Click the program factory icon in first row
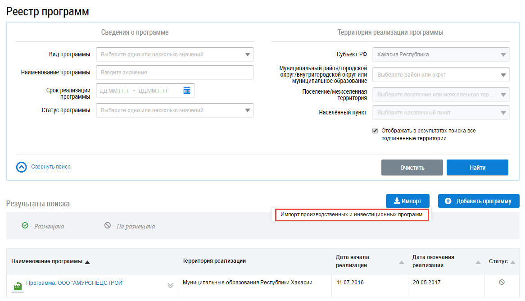525x301 pixels. click(x=18, y=286)
